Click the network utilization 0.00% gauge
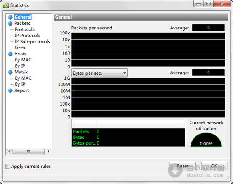 (206, 140)
